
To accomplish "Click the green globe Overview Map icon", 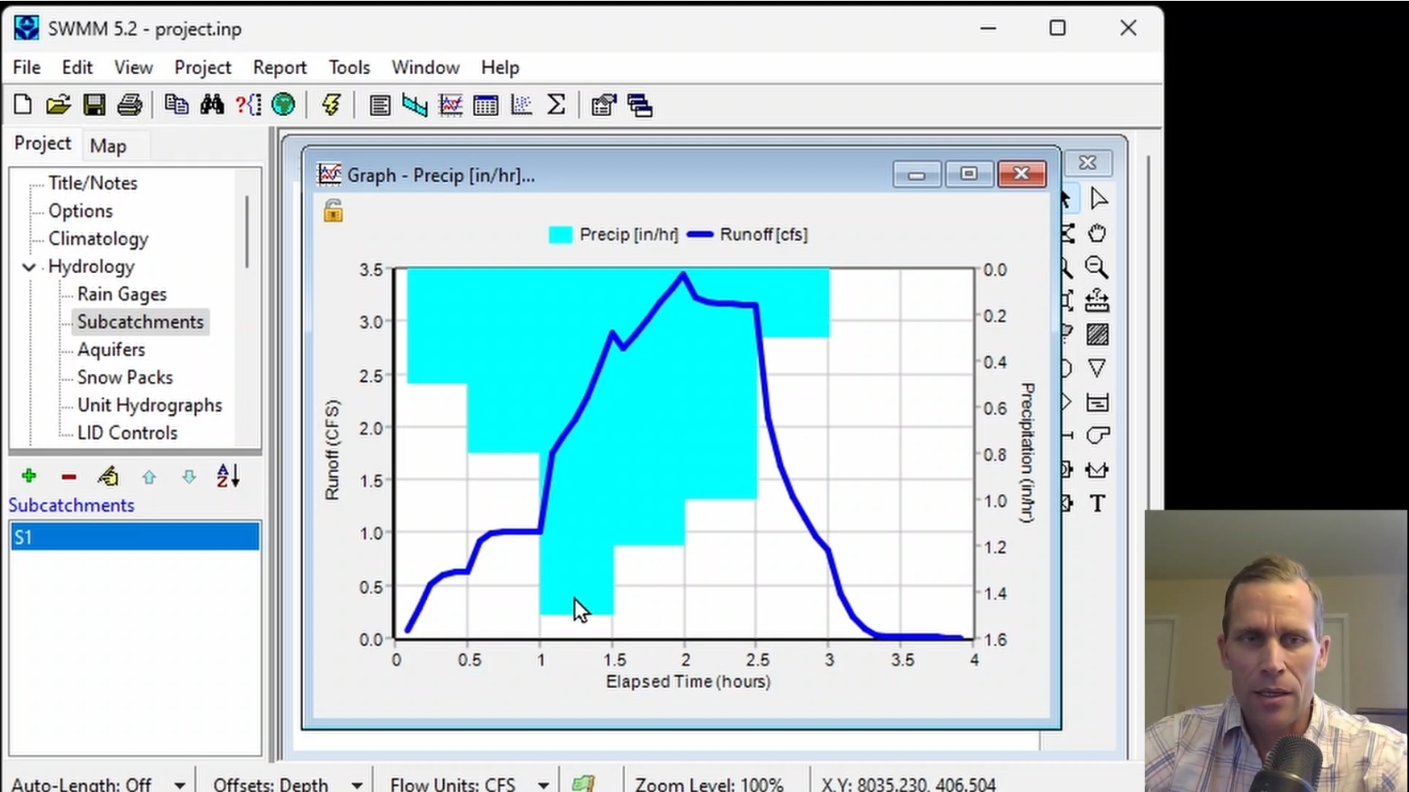I will pyautogui.click(x=284, y=105).
